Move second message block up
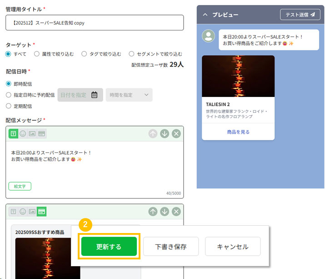Image resolution: width=325 pixels, height=279 pixels. [x=153, y=212]
